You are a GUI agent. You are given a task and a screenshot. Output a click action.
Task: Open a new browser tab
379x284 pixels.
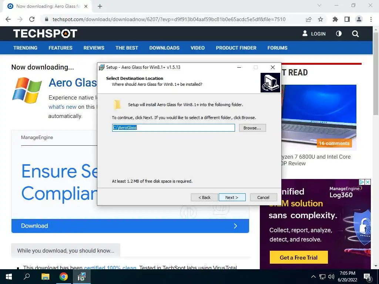pyautogui.click(x=100, y=6)
